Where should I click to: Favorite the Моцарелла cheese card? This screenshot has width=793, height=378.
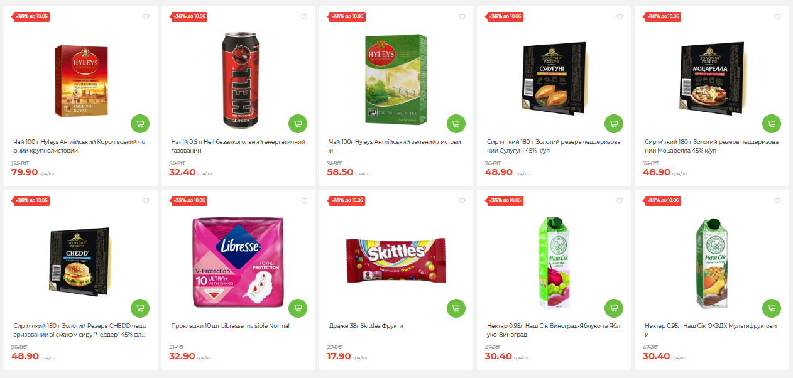click(777, 17)
